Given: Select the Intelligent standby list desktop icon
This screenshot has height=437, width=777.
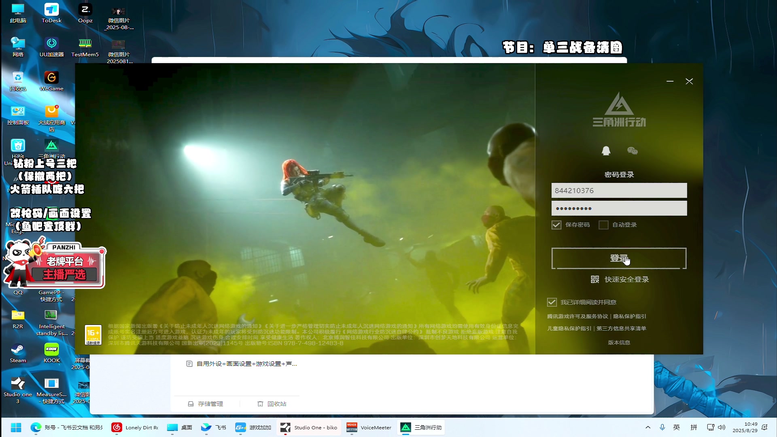Looking at the screenshot, I should point(51,322).
